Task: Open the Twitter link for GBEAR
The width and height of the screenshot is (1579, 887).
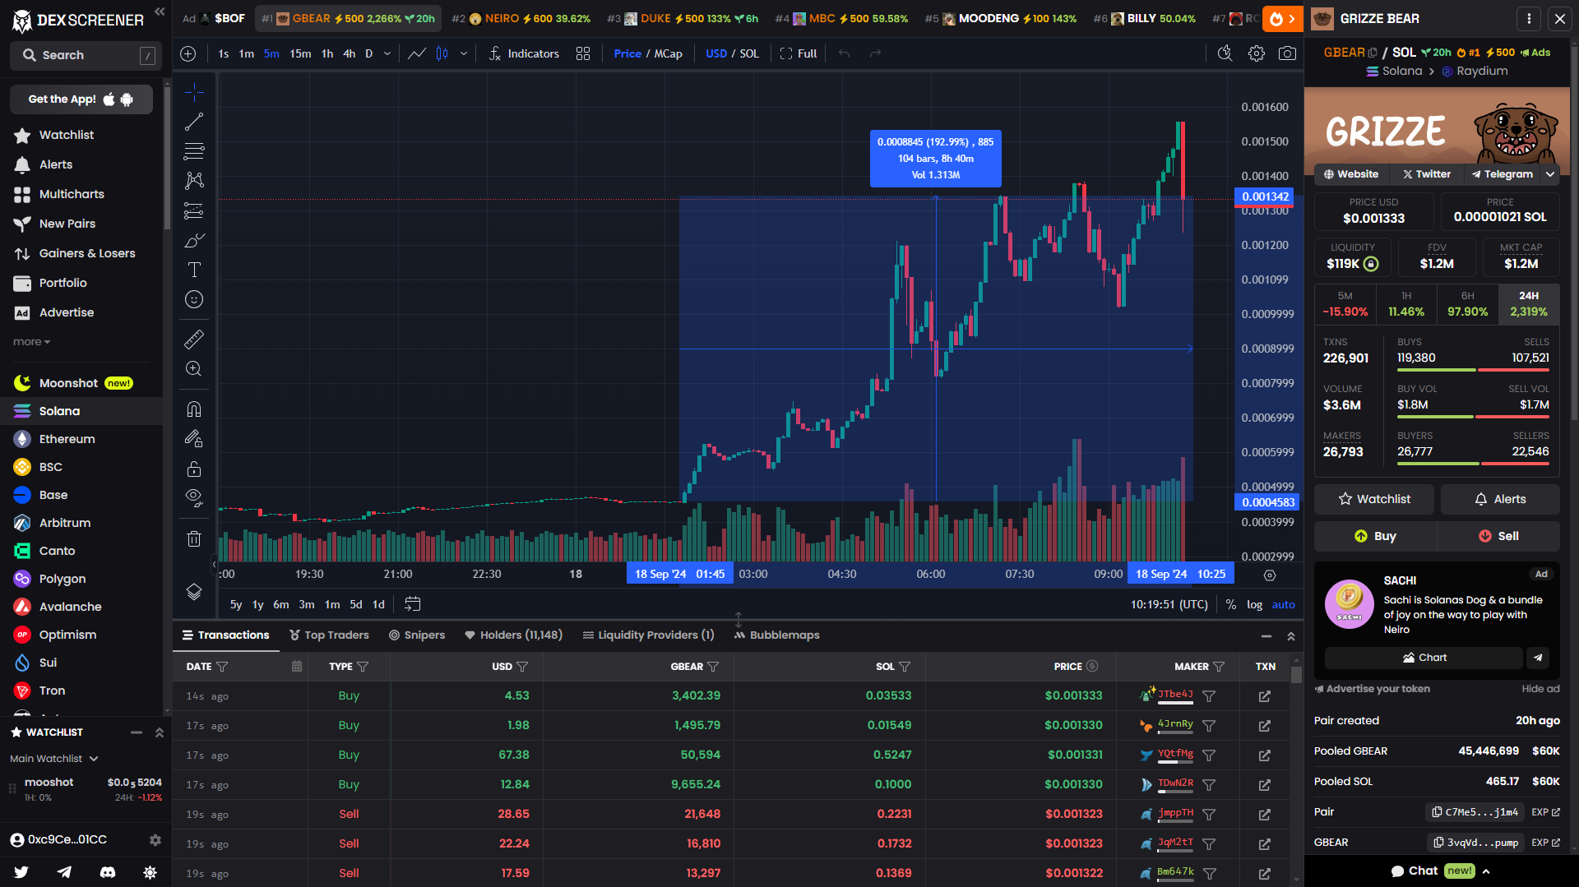Action: (x=1426, y=174)
